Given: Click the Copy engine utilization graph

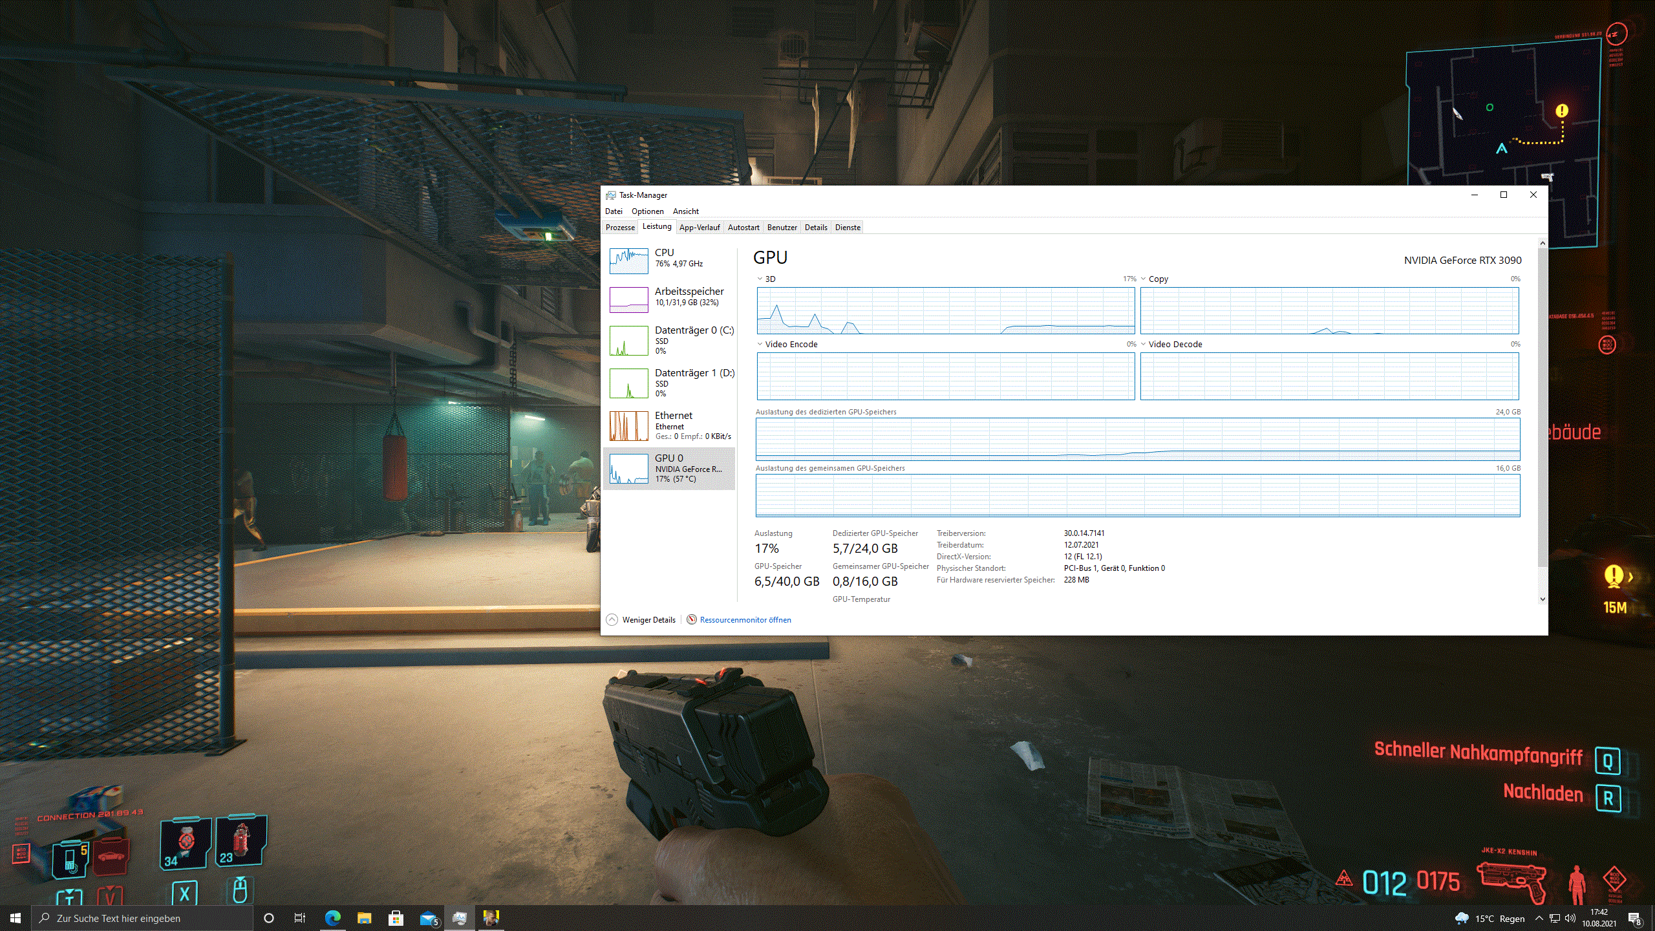Looking at the screenshot, I should tap(1329, 311).
